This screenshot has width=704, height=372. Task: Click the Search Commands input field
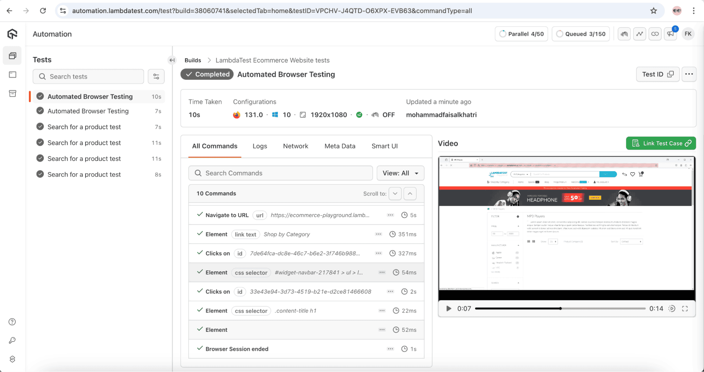click(x=280, y=173)
